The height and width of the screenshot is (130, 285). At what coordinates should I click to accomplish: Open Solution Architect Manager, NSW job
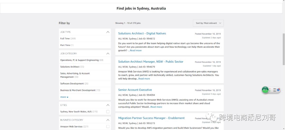[150, 62]
